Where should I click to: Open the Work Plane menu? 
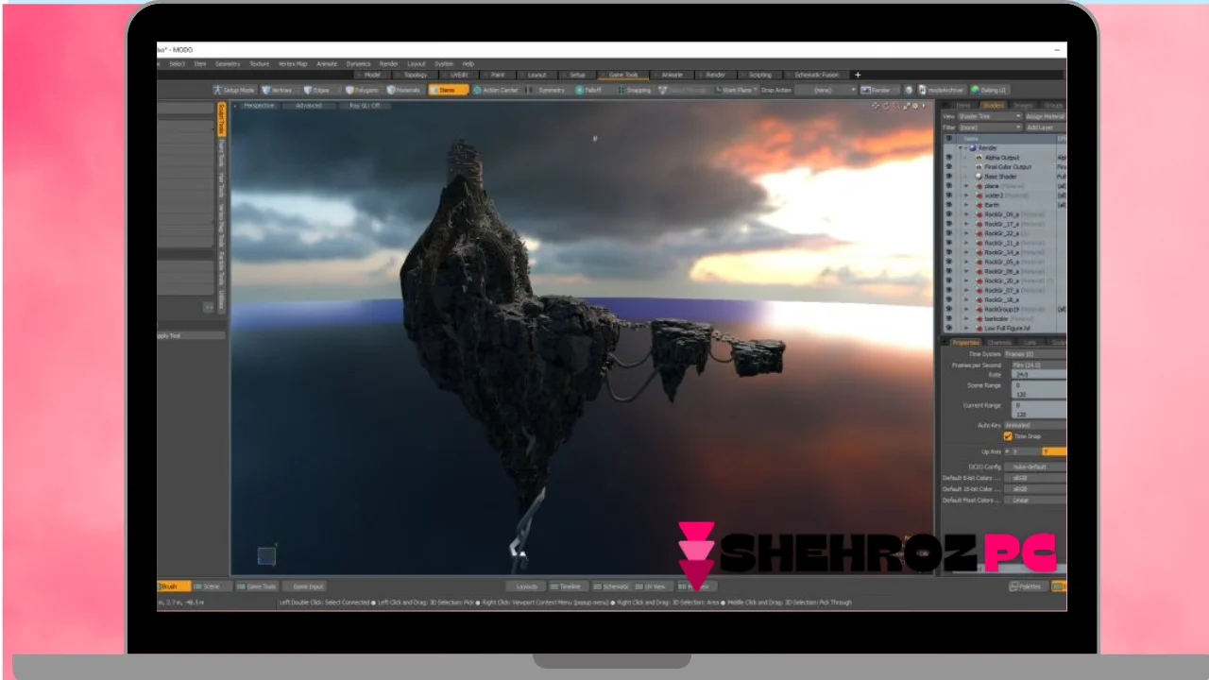coord(736,90)
